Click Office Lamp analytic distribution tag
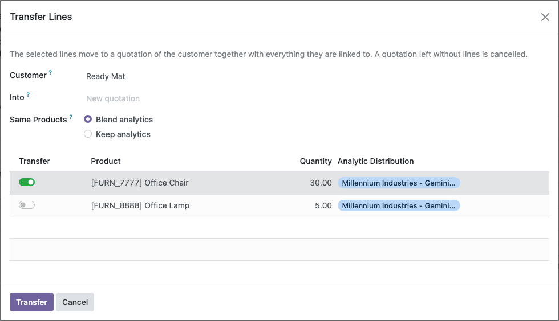559x321 pixels. (399, 205)
